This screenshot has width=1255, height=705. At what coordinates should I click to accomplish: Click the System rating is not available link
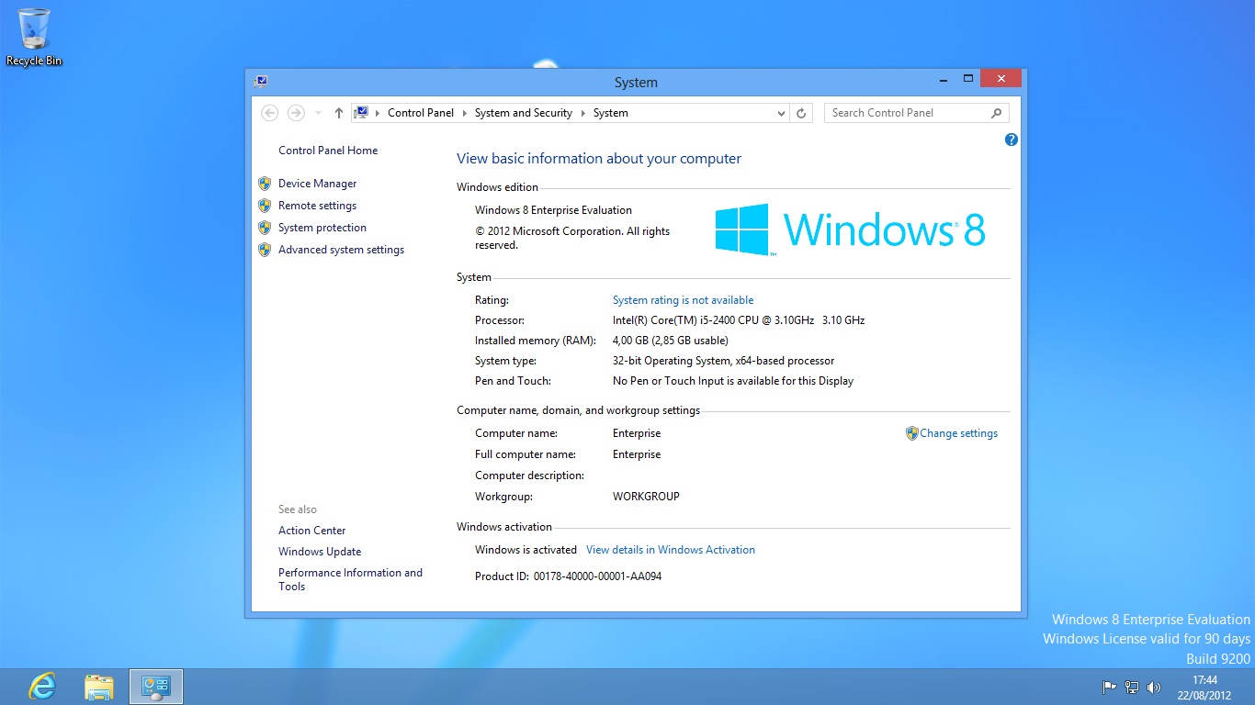[682, 299]
